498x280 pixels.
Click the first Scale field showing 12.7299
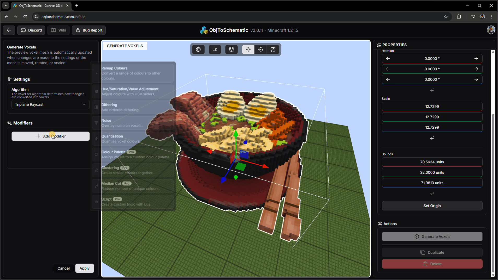pos(432,107)
